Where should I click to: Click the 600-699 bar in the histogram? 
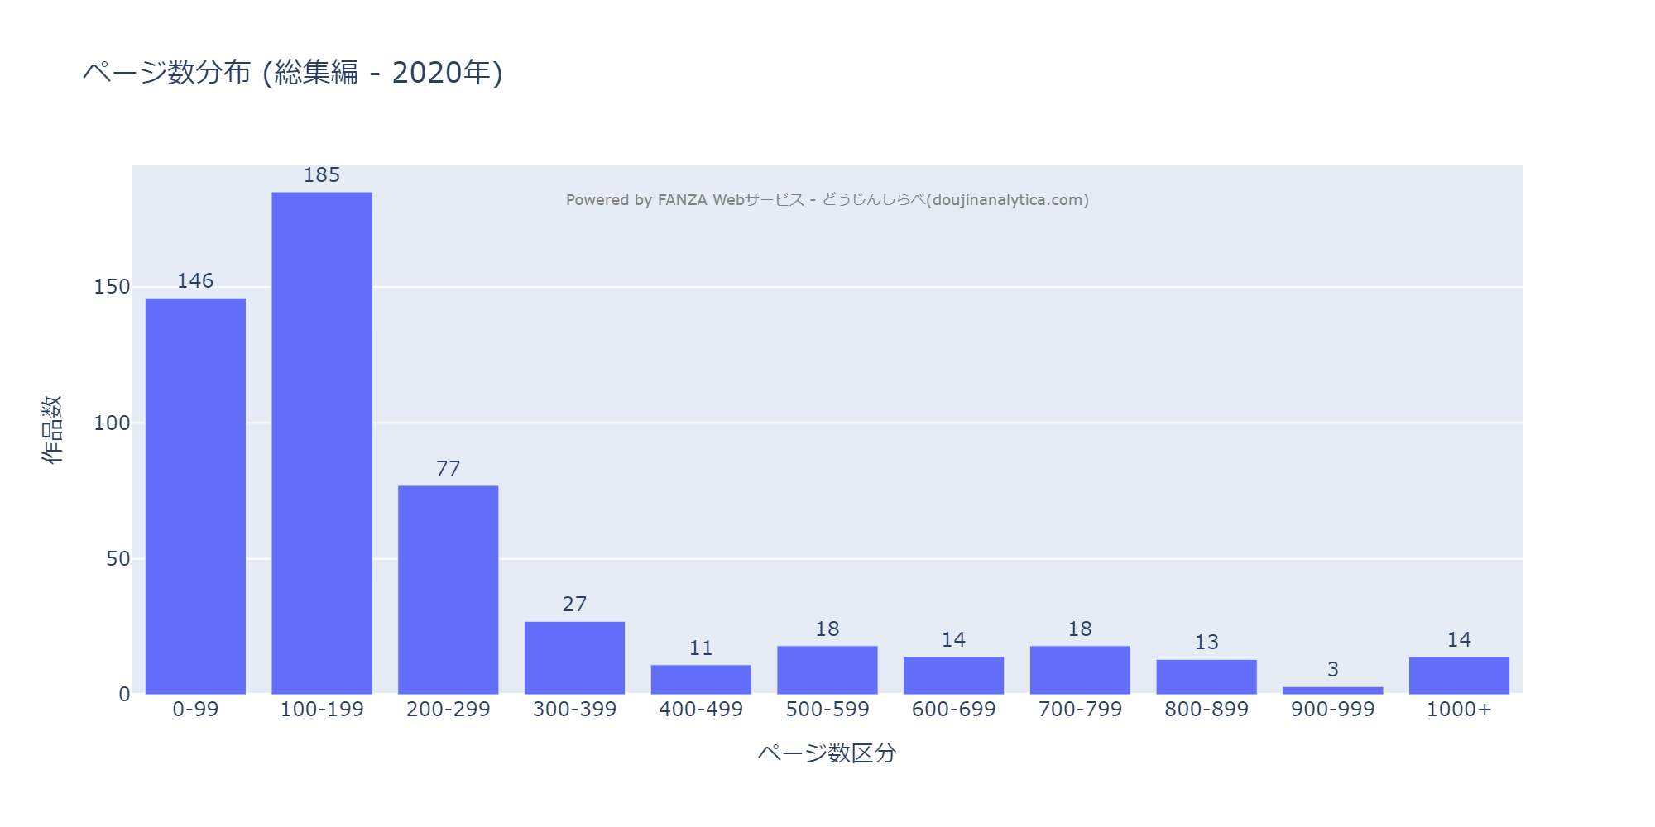(953, 675)
